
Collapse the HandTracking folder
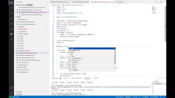point(32,29)
